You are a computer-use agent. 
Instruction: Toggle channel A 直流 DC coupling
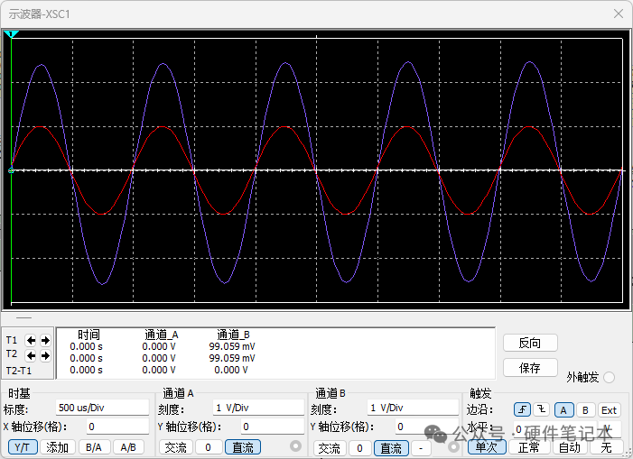pos(242,447)
